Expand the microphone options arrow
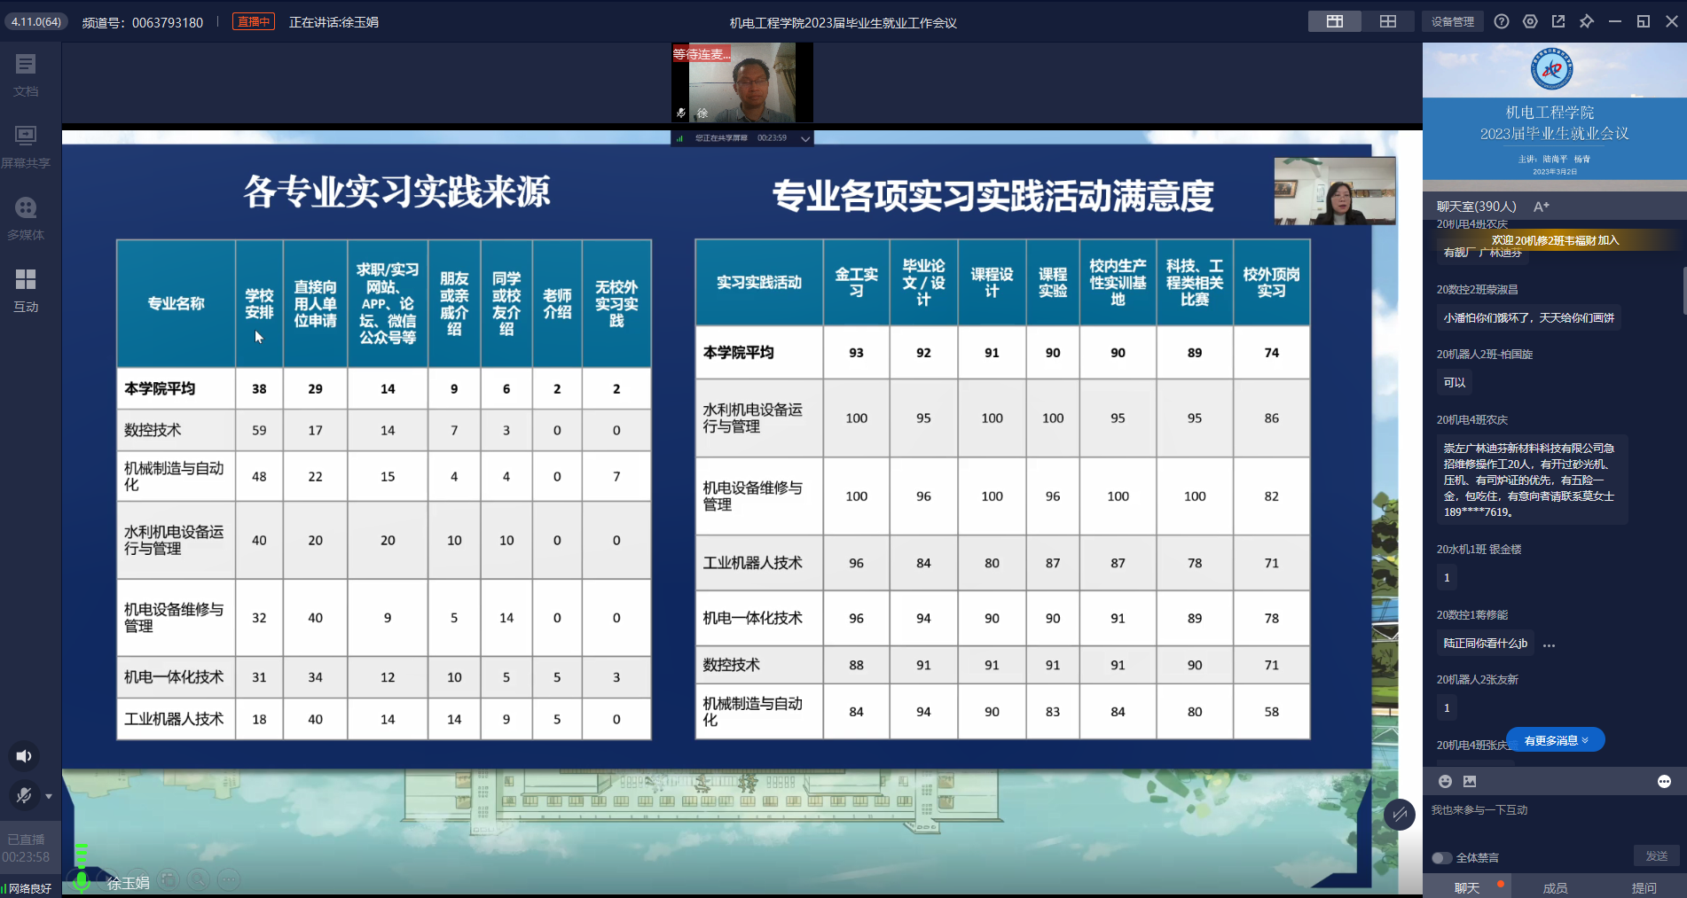This screenshot has height=898, width=1687. (x=49, y=796)
